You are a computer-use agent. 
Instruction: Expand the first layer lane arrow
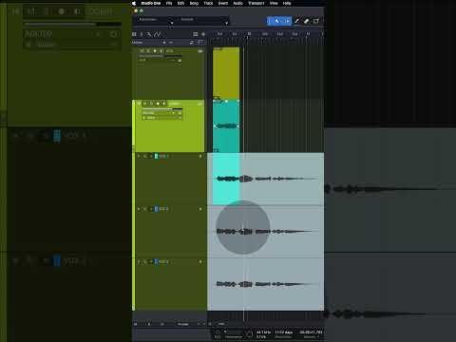(139, 156)
